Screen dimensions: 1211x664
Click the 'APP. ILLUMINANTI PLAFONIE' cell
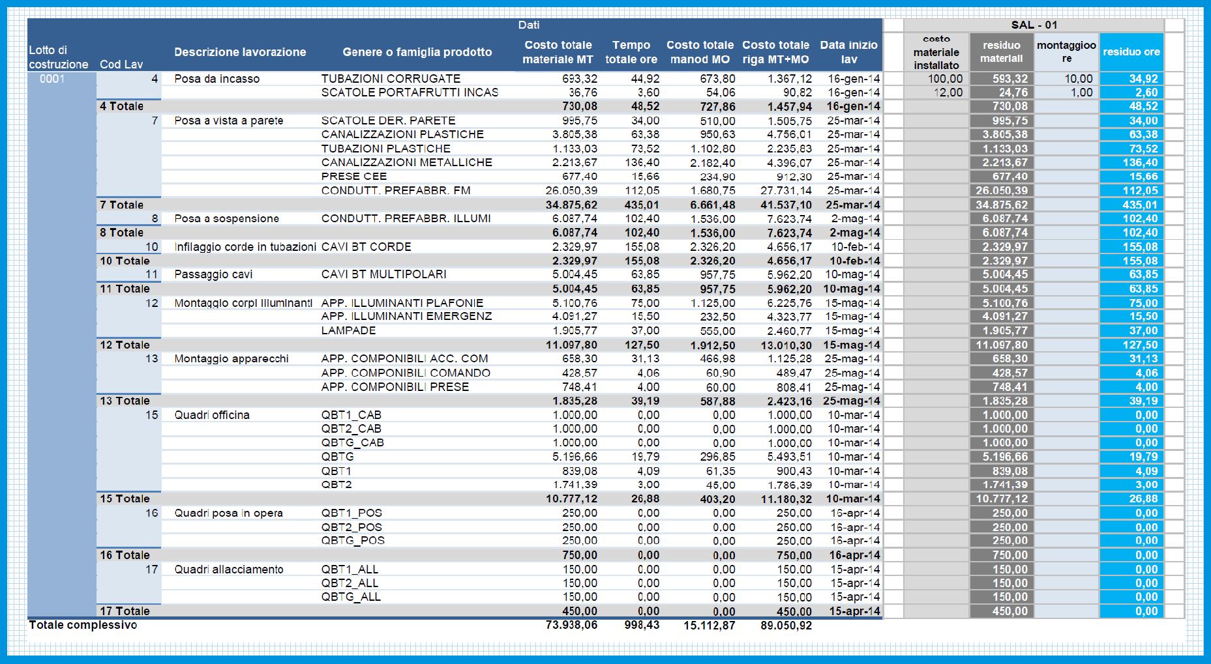tap(402, 303)
